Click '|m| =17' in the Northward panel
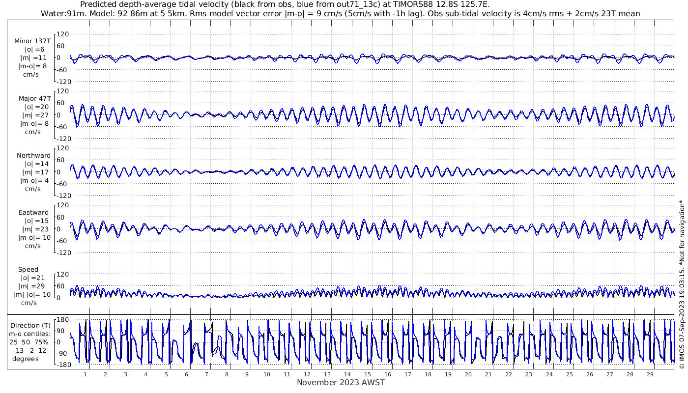688x393 pixels. pyautogui.click(x=36, y=172)
